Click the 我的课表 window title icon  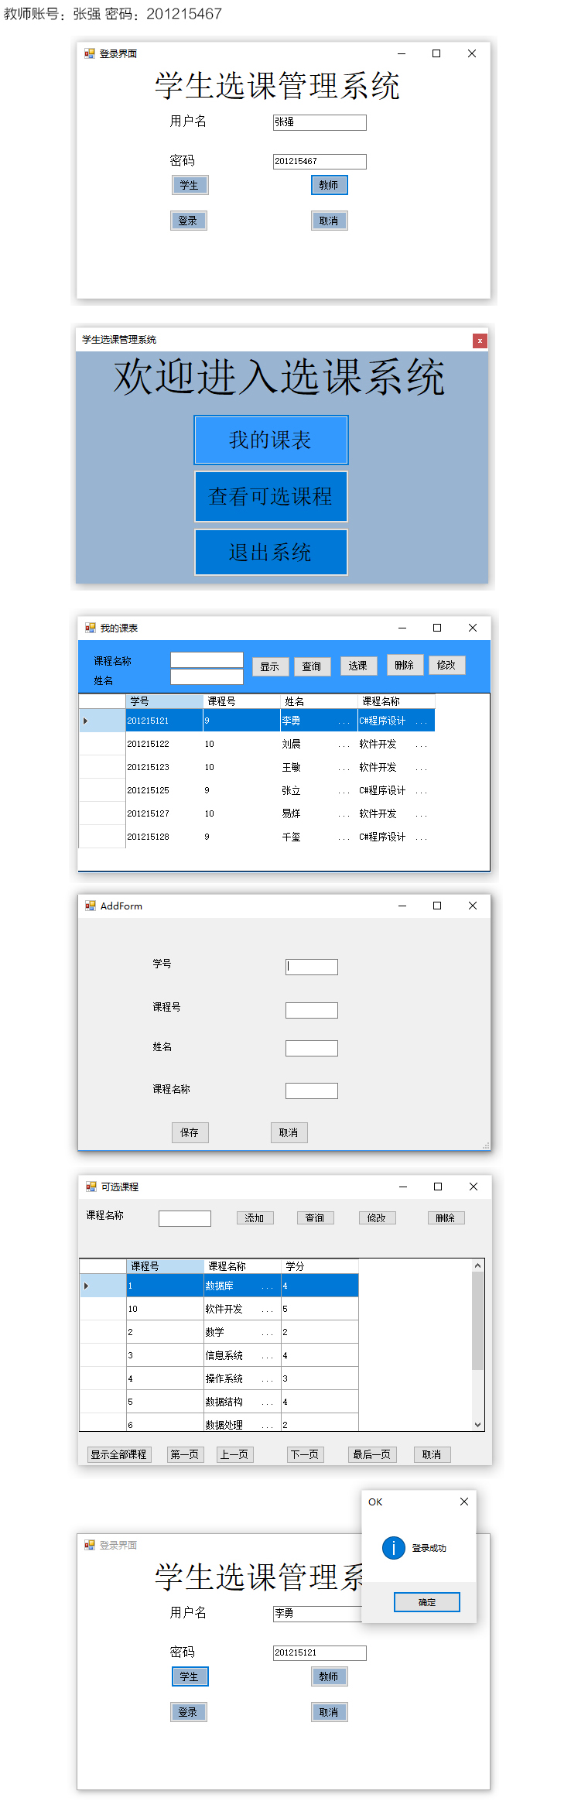click(x=91, y=628)
